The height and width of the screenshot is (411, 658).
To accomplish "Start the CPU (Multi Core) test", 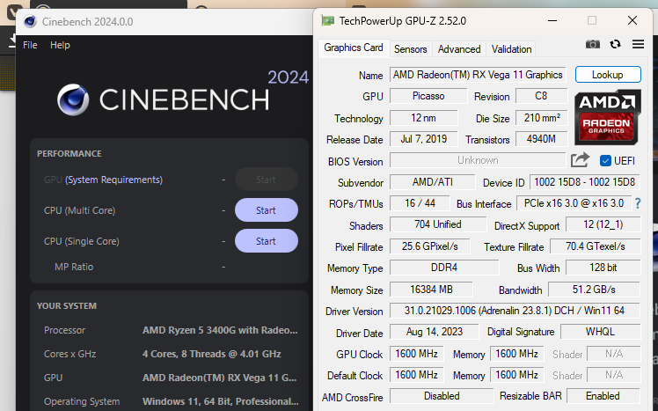I will 267,210.
